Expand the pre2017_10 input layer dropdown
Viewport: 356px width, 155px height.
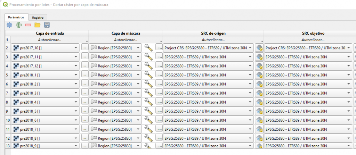[76, 48]
